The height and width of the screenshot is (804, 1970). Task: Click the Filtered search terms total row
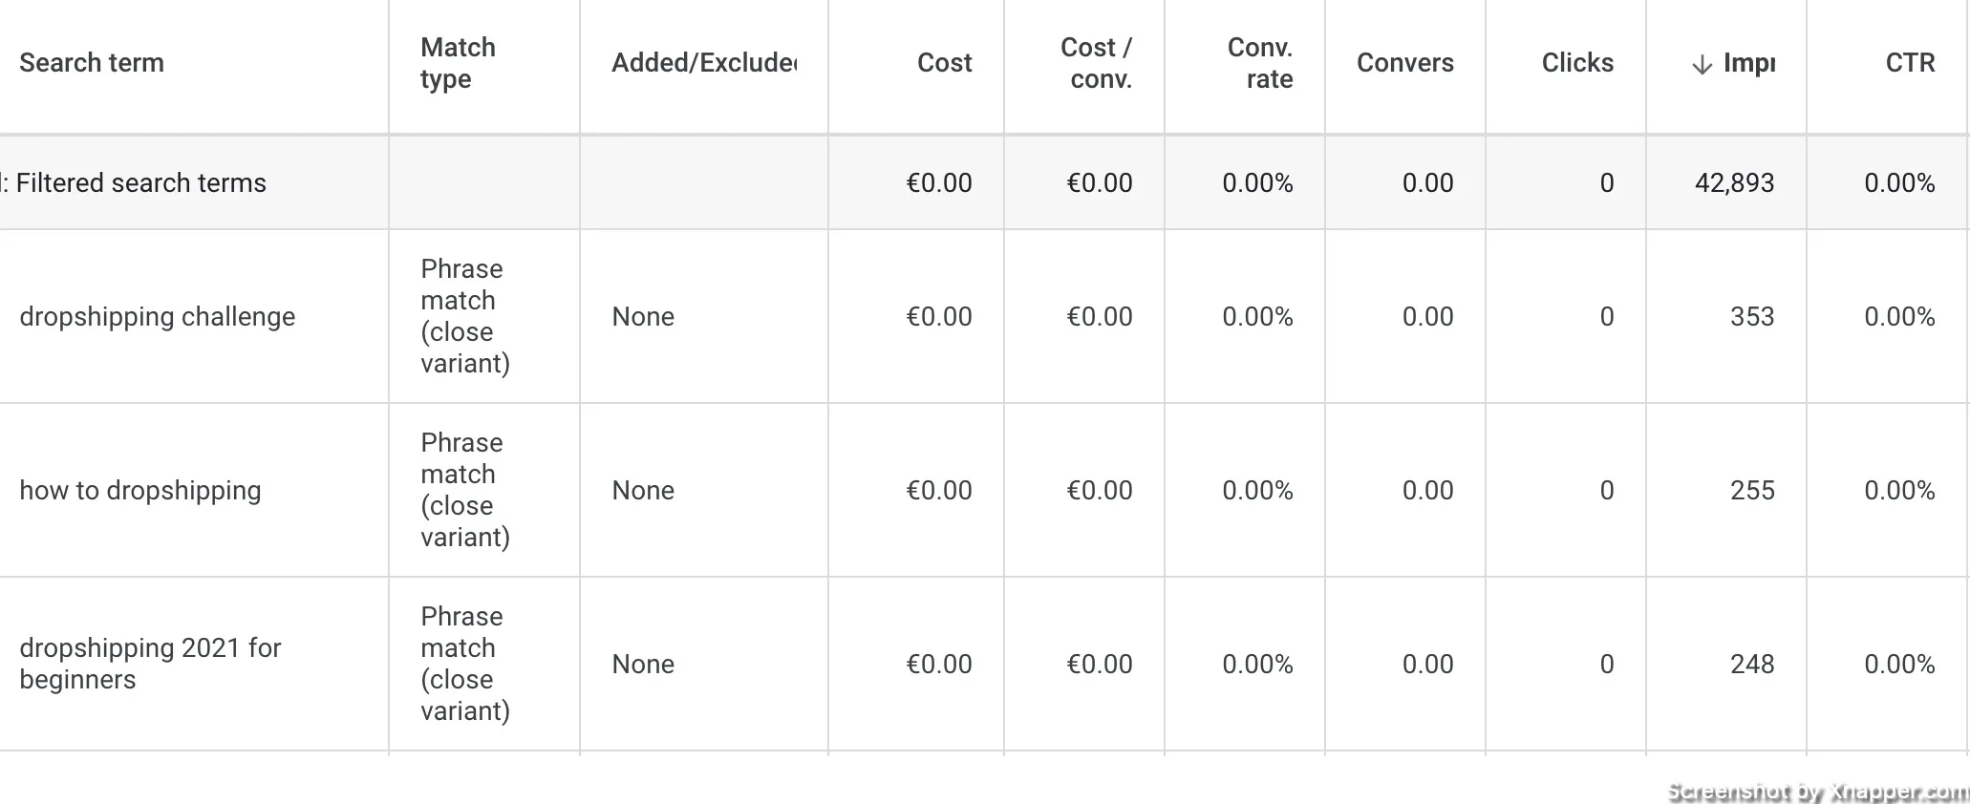[x=985, y=182]
